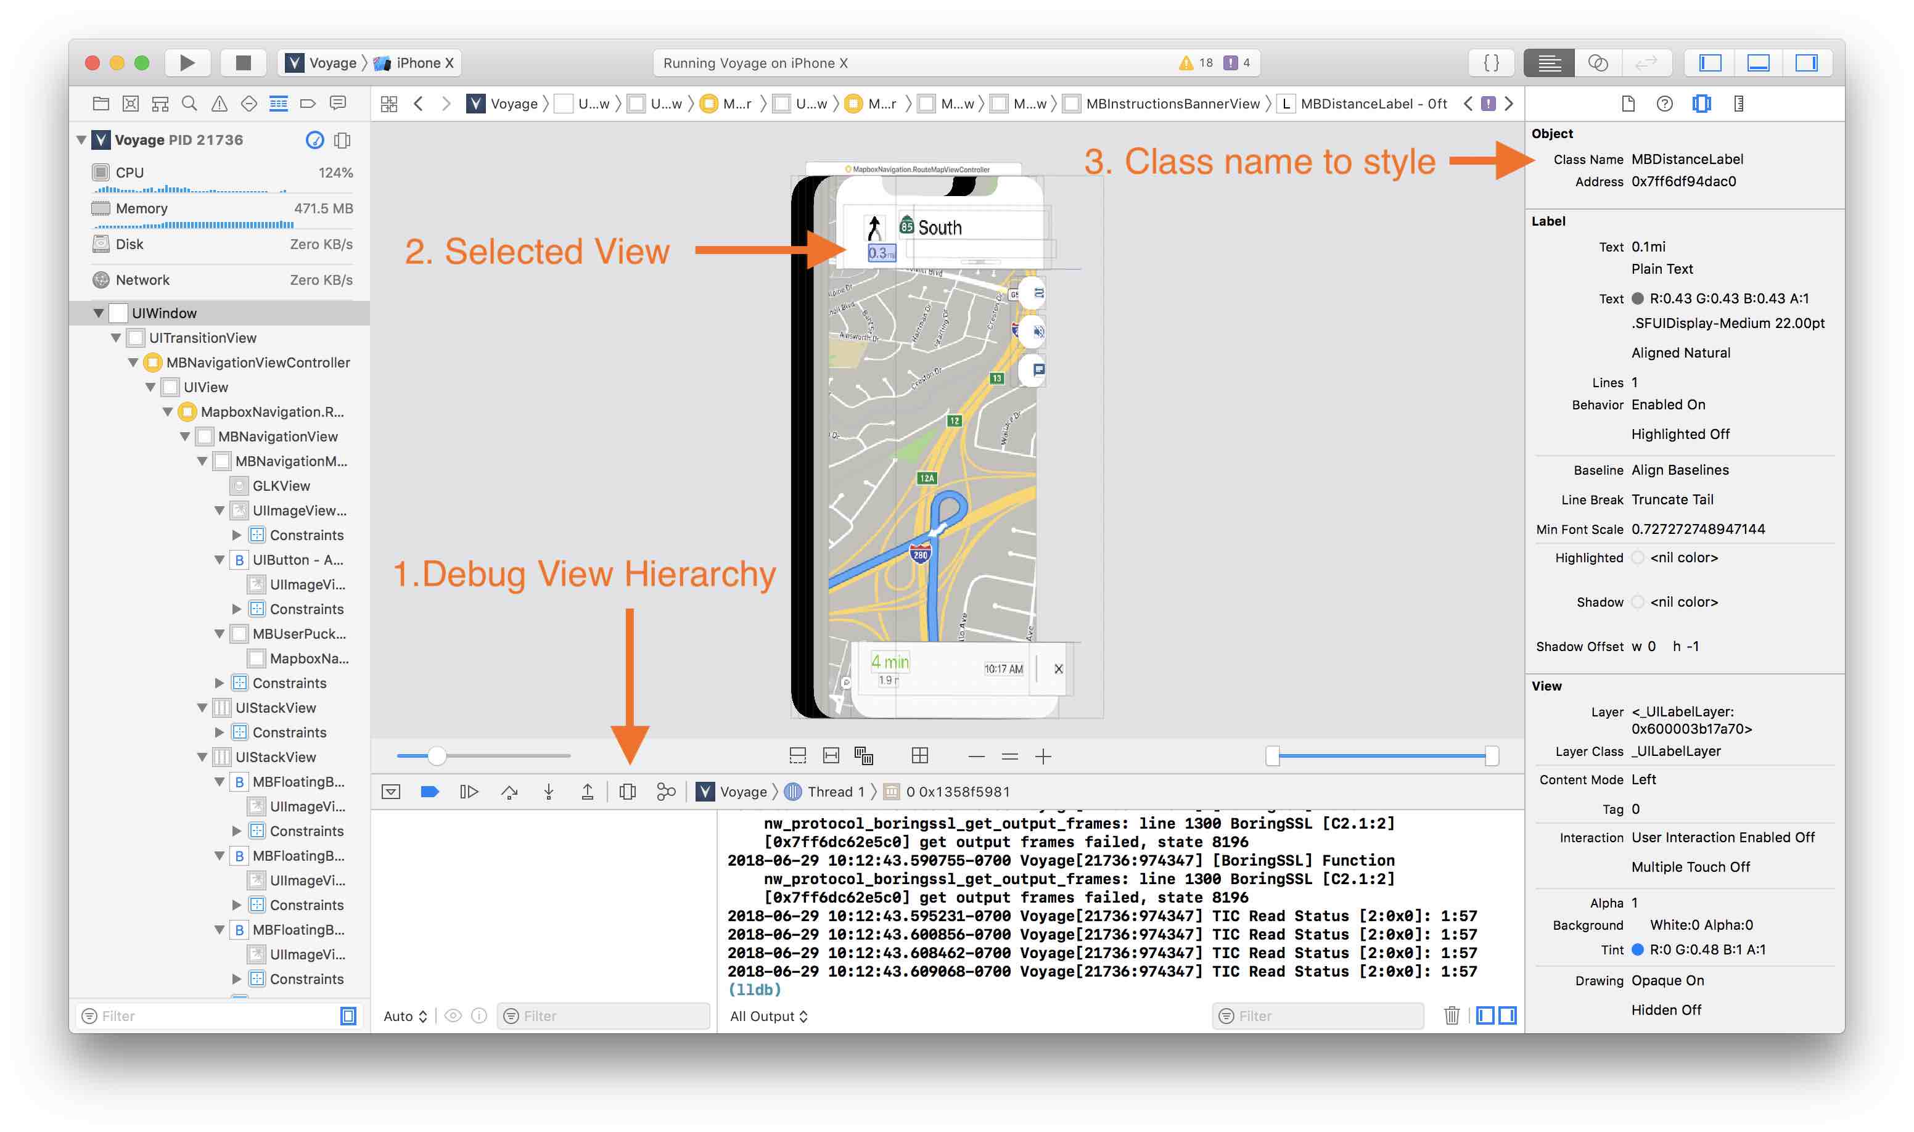Collapse the MBNavigationViewController node
Image resolution: width=1914 pixels, height=1132 pixels.
pos(133,363)
